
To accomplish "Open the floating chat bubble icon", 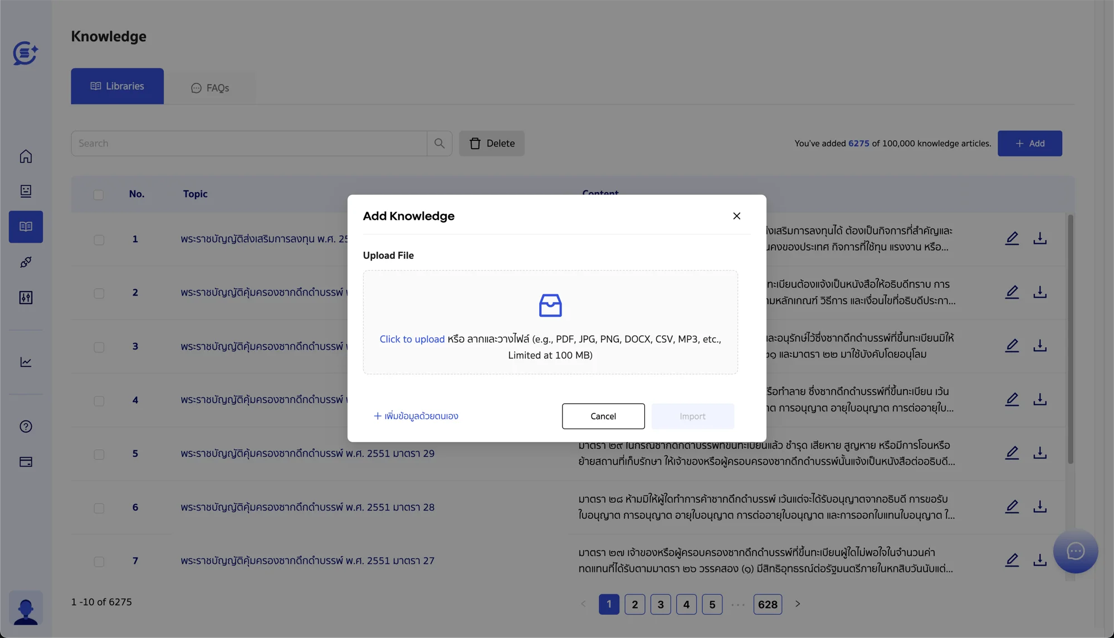I will click(1075, 551).
